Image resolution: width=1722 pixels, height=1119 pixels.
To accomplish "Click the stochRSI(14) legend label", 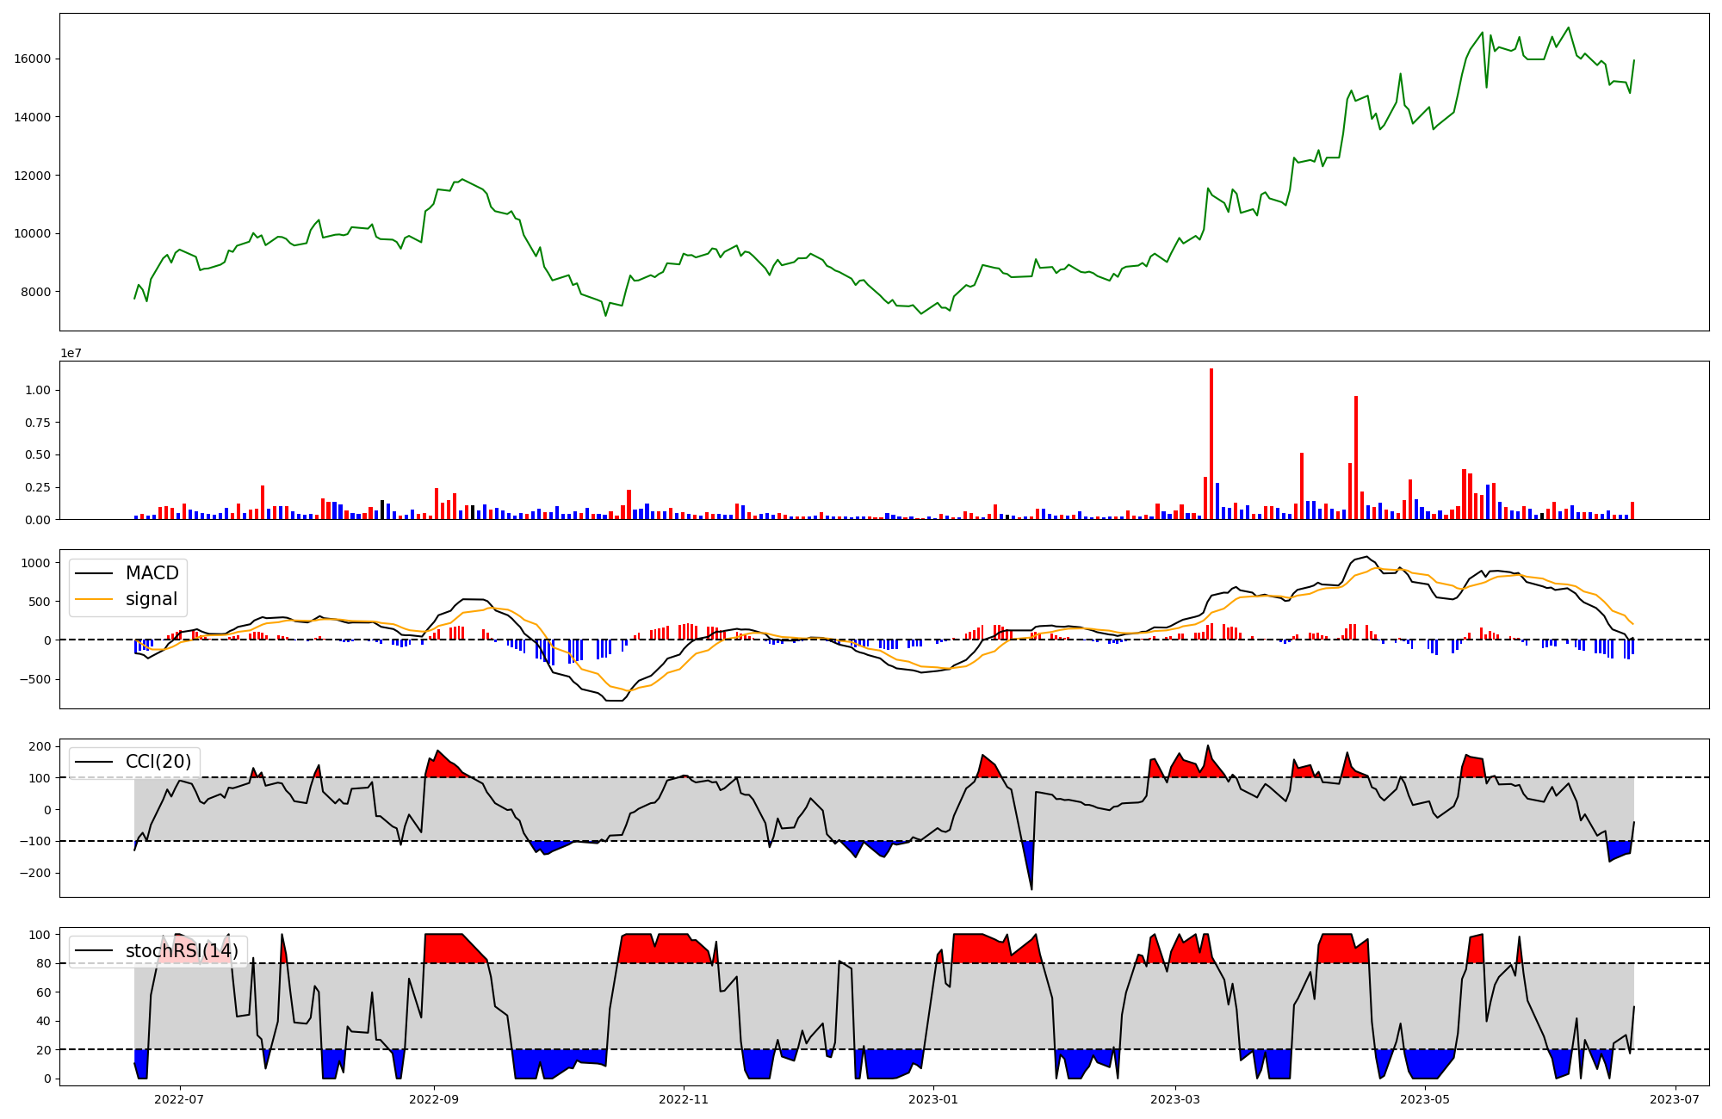I will tap(182, 951).
